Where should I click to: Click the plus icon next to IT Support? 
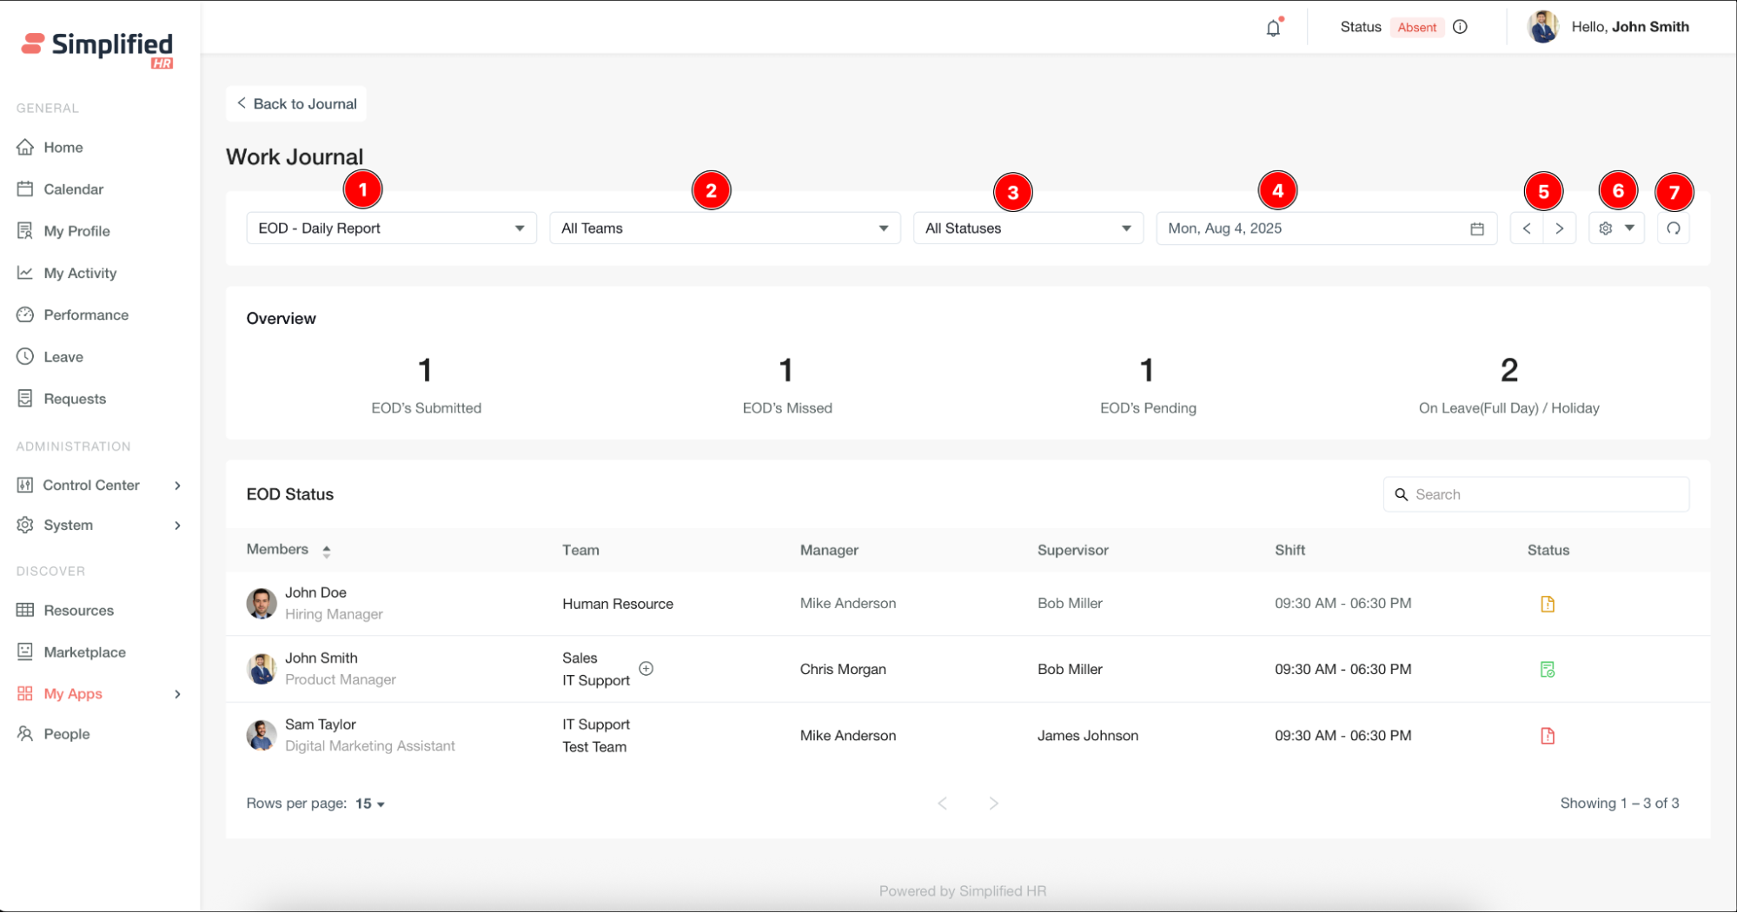pos(646,669)
